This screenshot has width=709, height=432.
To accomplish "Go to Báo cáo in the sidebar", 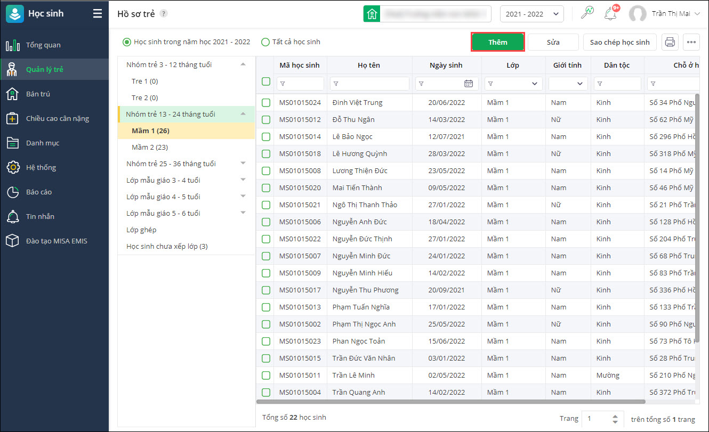I will coord(39,192).
